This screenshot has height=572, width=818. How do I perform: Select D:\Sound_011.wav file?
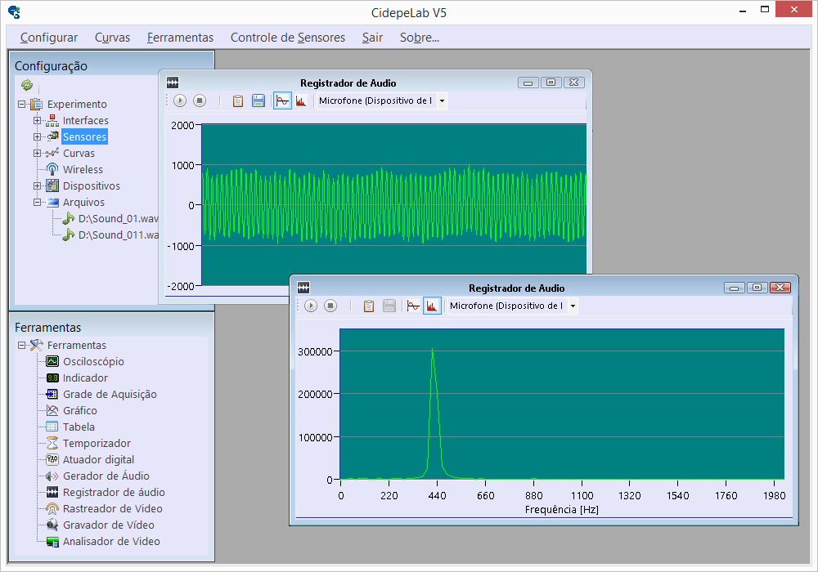click(119, 235)
